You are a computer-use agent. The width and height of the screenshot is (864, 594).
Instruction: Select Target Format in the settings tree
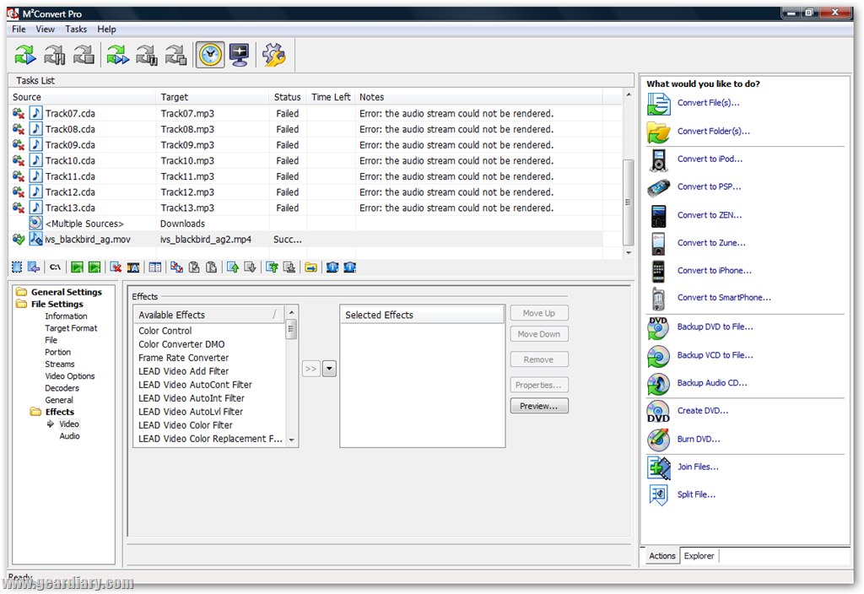tap(71, 328)
